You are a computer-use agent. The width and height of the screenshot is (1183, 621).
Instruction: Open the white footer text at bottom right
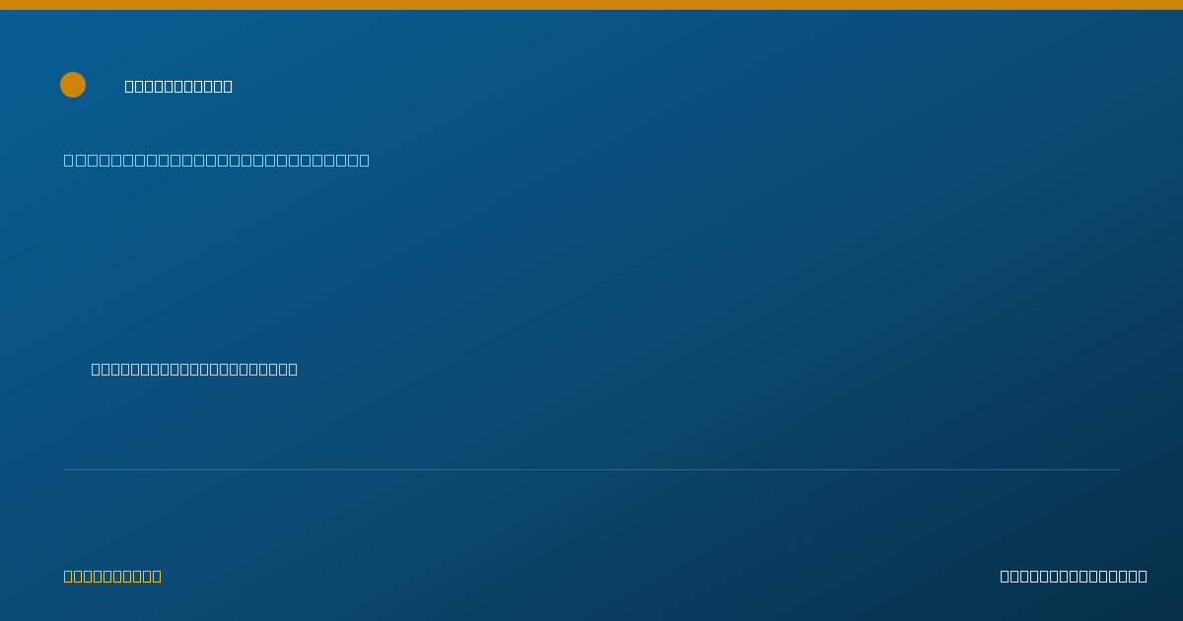coord(1074,576)
